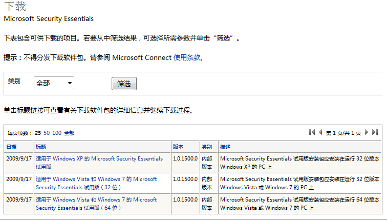The image size is (387, 221).
Task: Sort table by 标题 column header
Action: coord(41,147)
